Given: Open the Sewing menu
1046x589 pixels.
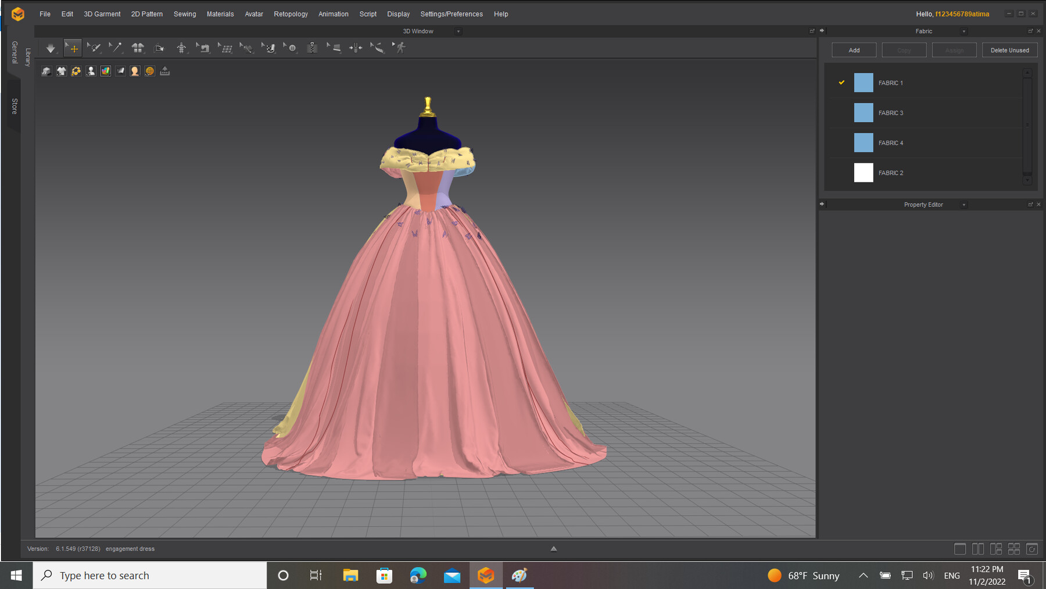Looking at the screenshot, I should (185, 13).
